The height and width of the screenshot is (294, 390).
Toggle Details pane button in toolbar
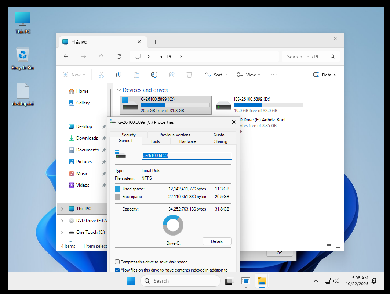(x=324, y=75)
